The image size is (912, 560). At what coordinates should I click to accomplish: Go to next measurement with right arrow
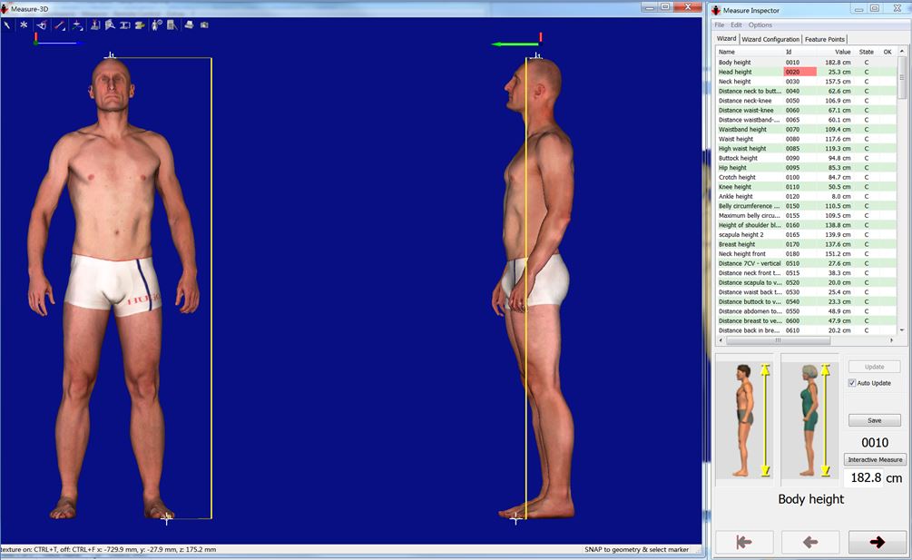[877, 542]
